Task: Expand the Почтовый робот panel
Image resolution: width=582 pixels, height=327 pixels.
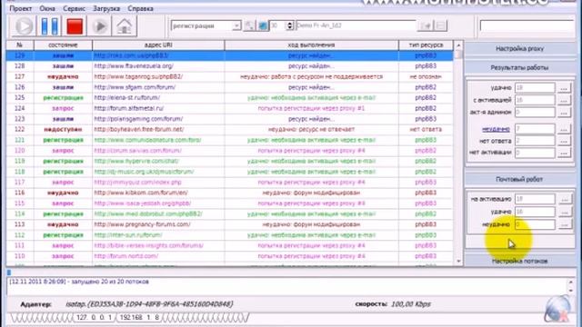Action: (519, 180)
